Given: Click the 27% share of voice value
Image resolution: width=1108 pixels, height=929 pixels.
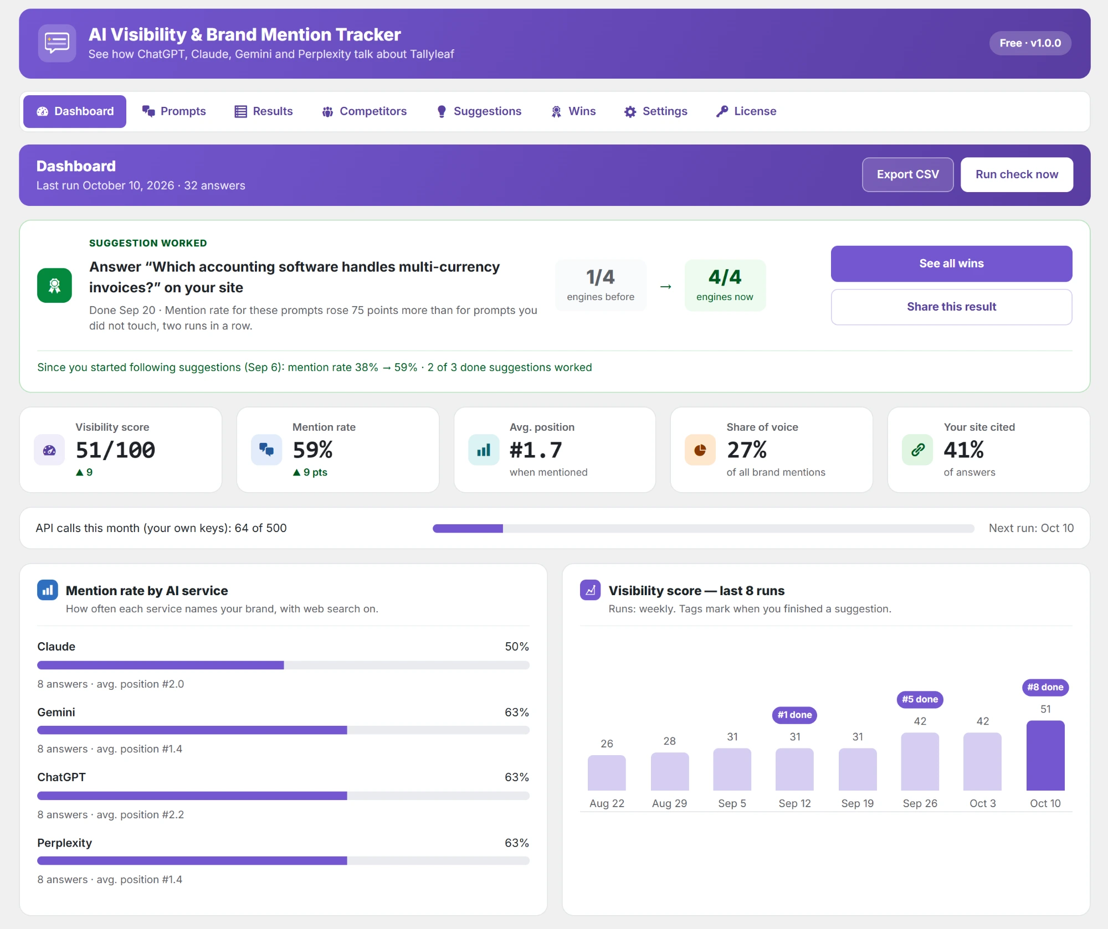Looking at the screenshot, I should [747, 450].
